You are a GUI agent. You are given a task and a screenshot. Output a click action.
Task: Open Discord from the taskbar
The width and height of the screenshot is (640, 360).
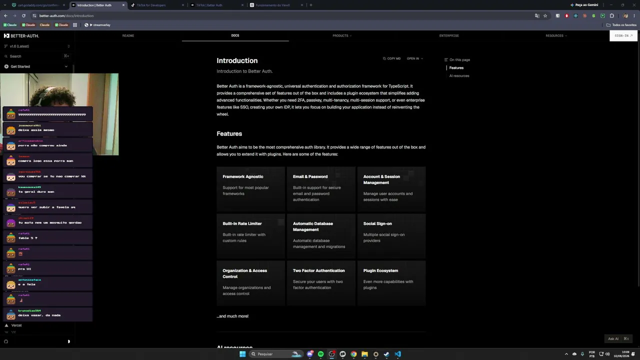310,354
